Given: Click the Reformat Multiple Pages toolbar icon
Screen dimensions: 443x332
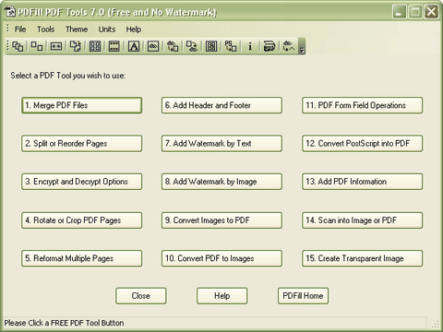Looking at the screenshot, I should pyautogui.click(x=95, y=46).
